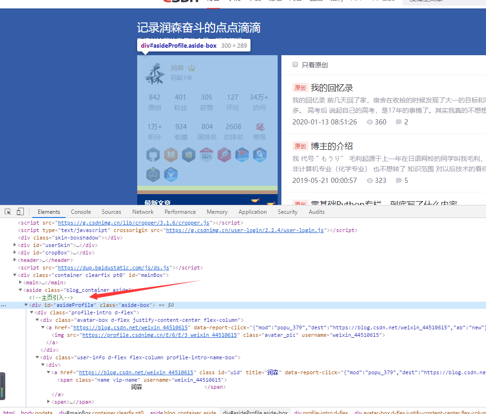Open the user-login.js script link
The width and height of the screenshot is (486, 414).
pos(245,230)
